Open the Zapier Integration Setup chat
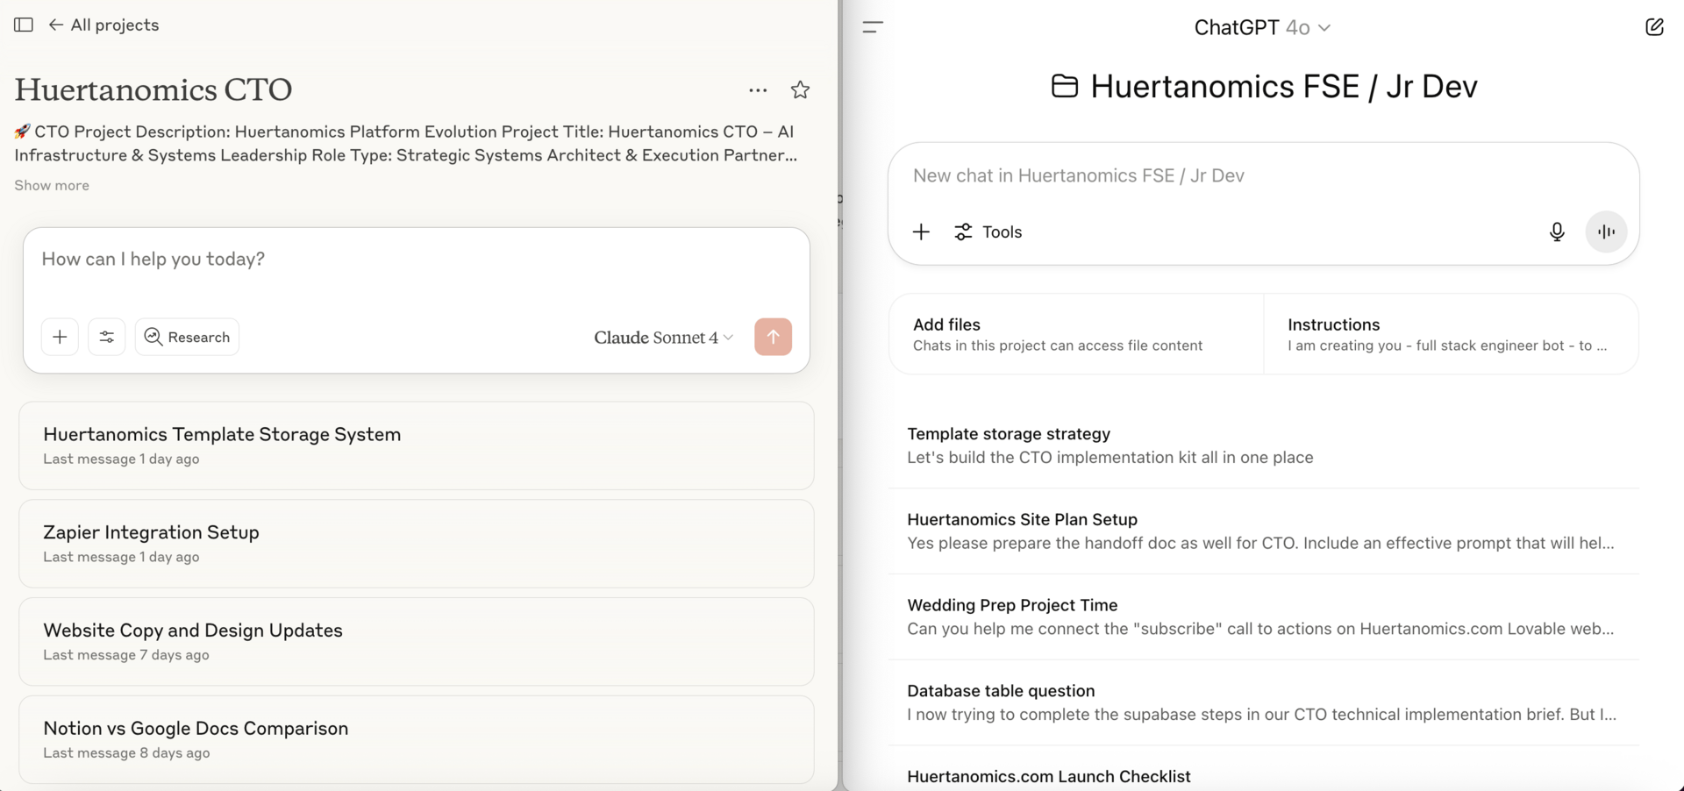Viewport: 1684px width, 791px height. coord(417,544)
